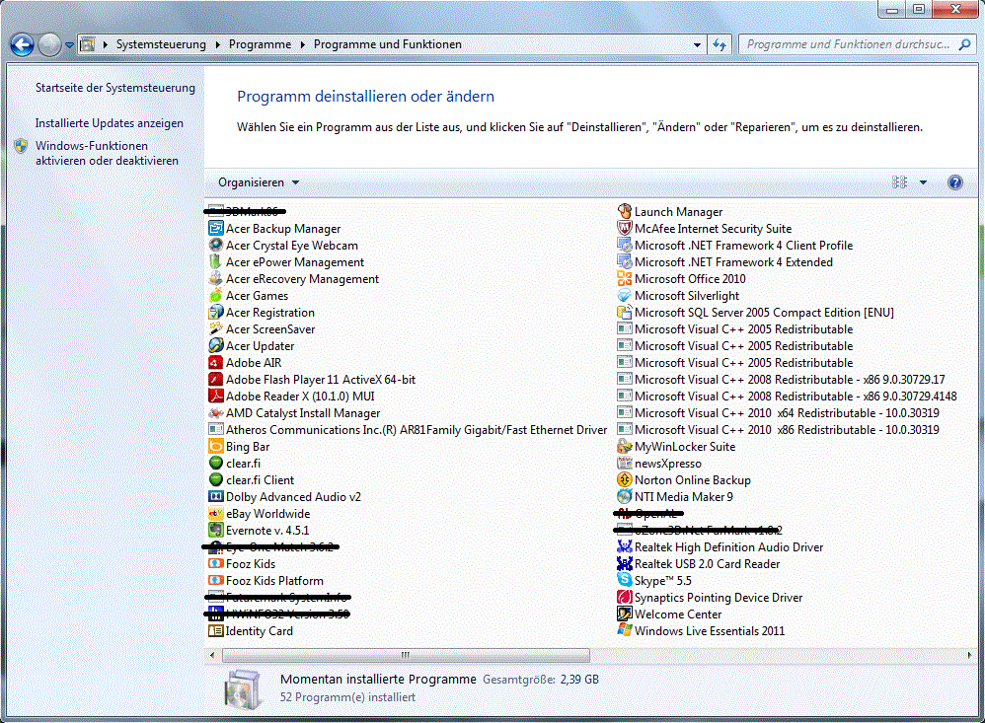
Task: Expand the view options dropdown arrow
Action: [923, 182]
